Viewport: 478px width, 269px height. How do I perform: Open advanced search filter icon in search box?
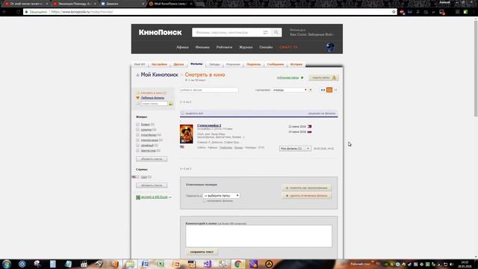tap(265, 32)
